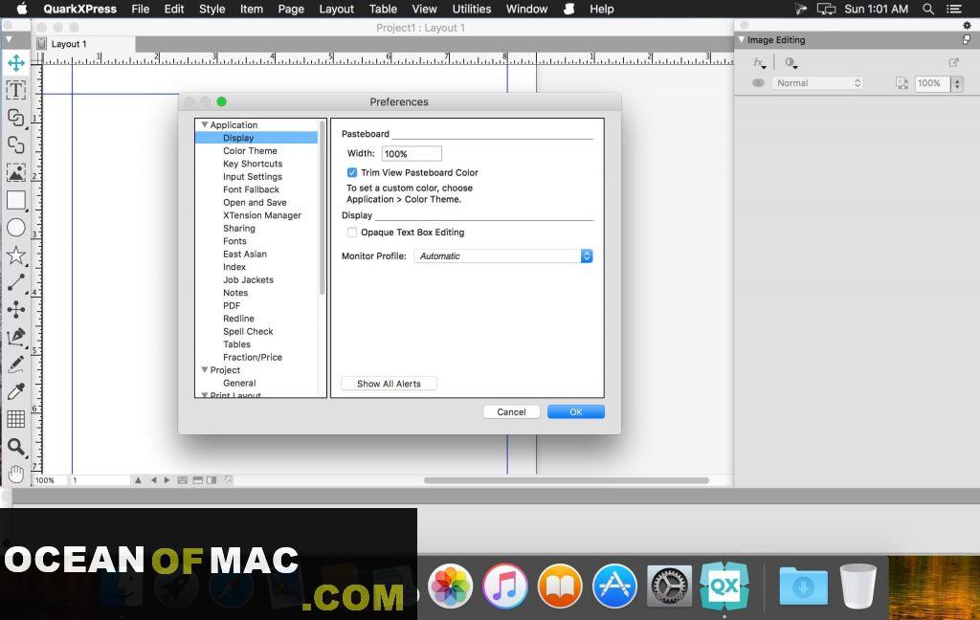Activate the Line tool
The height and width of the screenshot is (620, 980).
[x=16, y=282]
